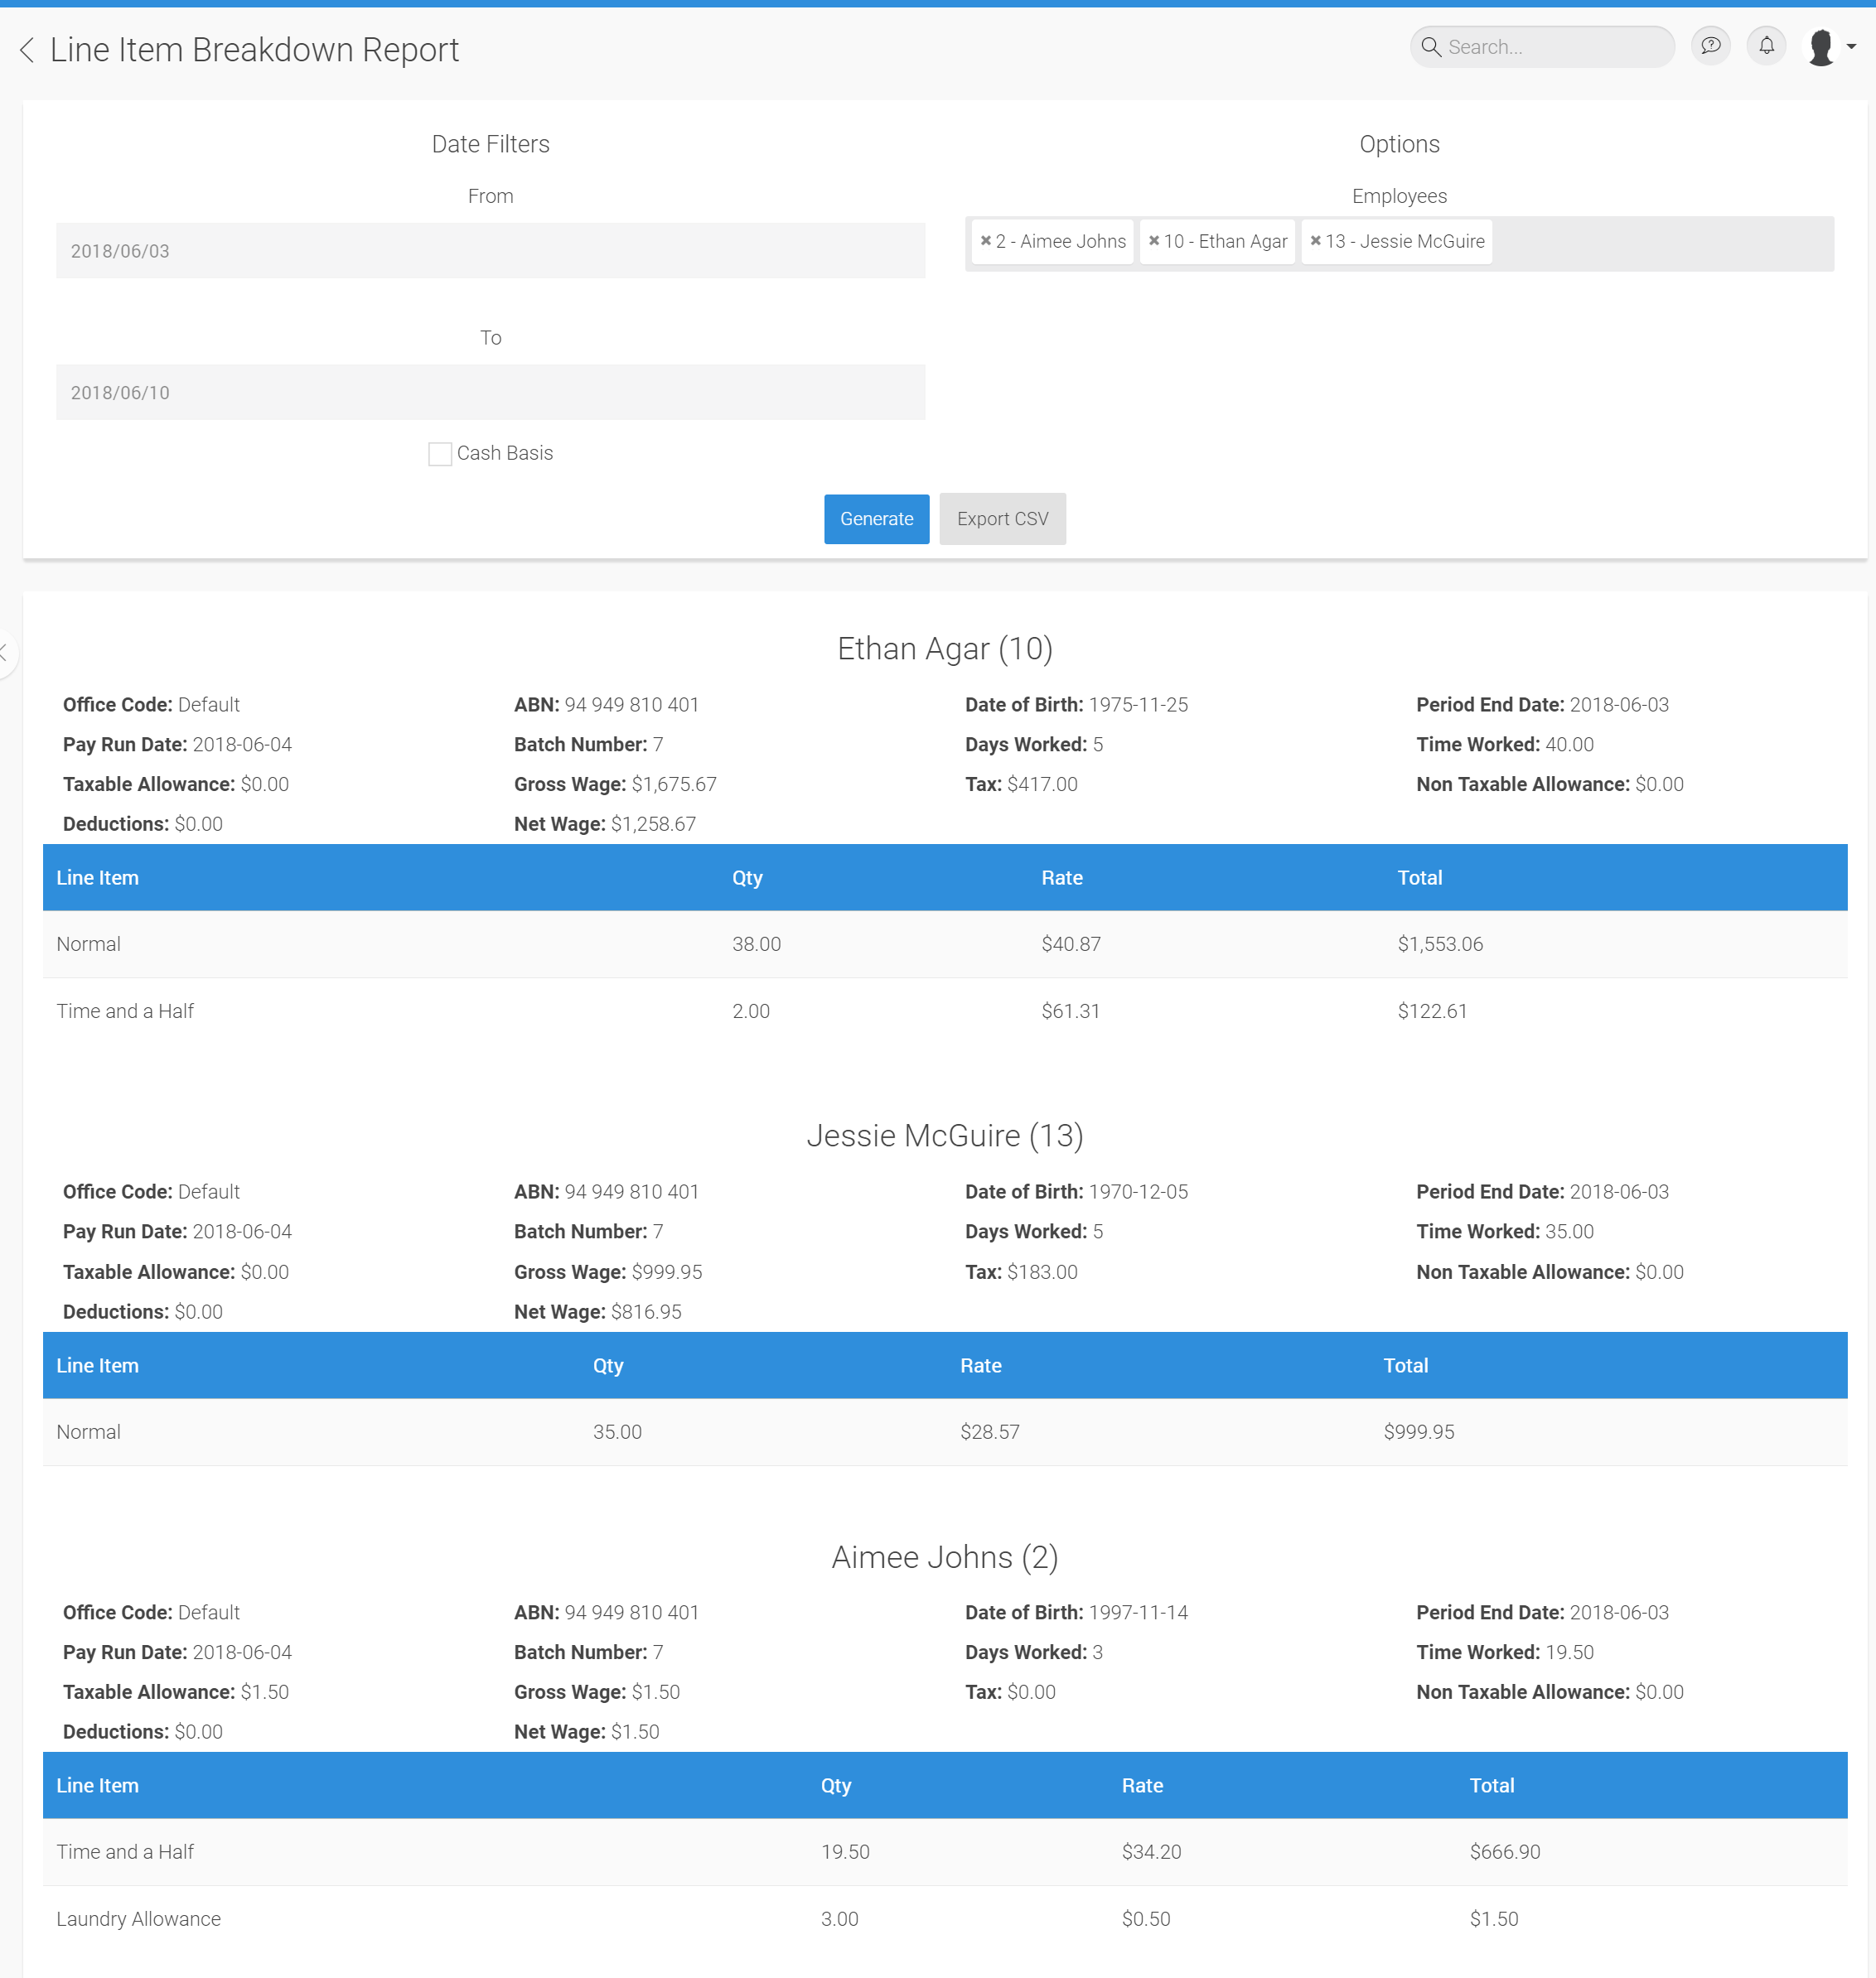Open the user account dropdown caret
1876x1978 pixels.
click(x=1851, y=47)
